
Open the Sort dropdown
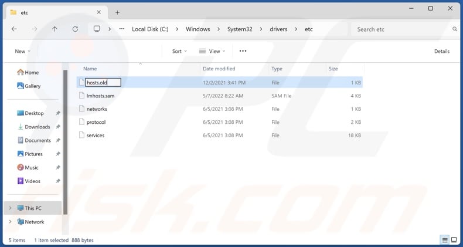coord(179,51)
